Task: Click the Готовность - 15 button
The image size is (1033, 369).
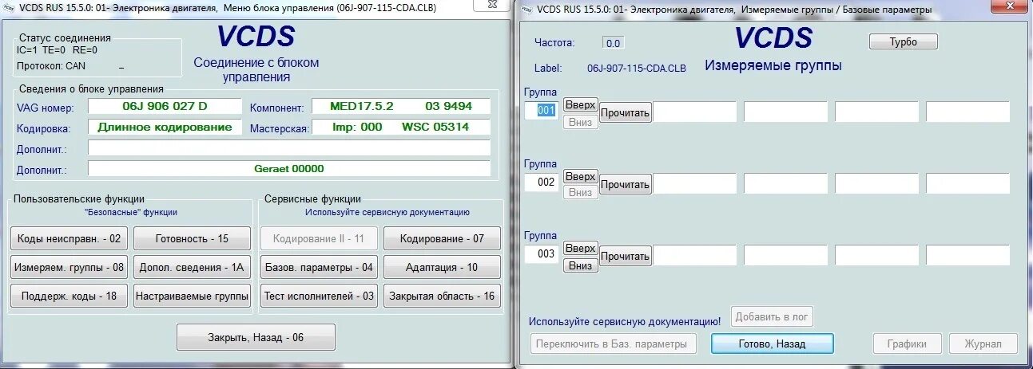Action: tap(192, 238)
